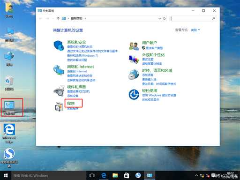This screenshot has height=180, width=240.
Task: Open the 硬件和声音 heading link
Action: (x=76, y=87)
